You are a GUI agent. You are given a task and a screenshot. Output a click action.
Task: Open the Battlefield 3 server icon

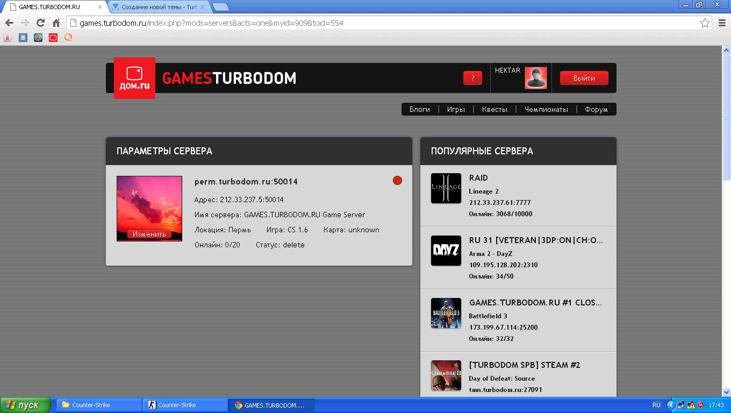click(x=446, y=313)
